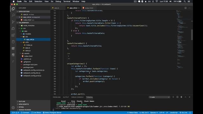Image resolution: width=203 pixels, height=114 pixels.
Task: Click Connect in status bar
Action: 25,113
